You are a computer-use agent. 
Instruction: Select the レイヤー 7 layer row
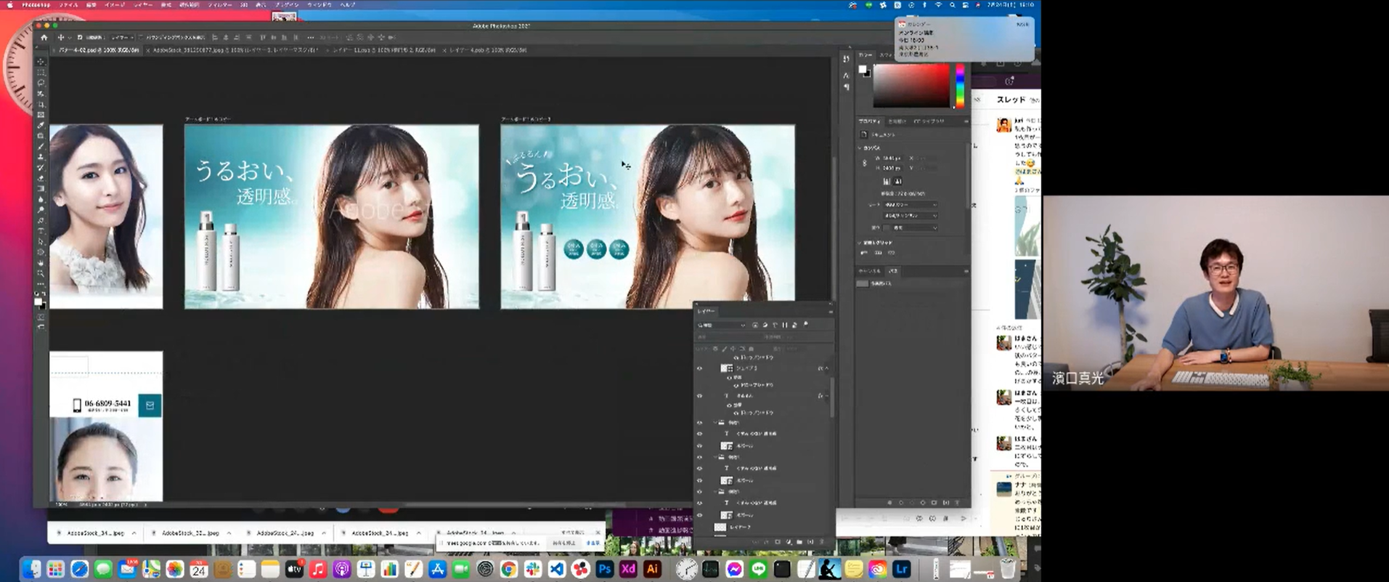tap(764, 527)
